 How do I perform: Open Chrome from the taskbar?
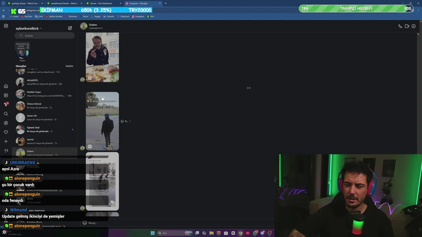(x=240, y=233)
